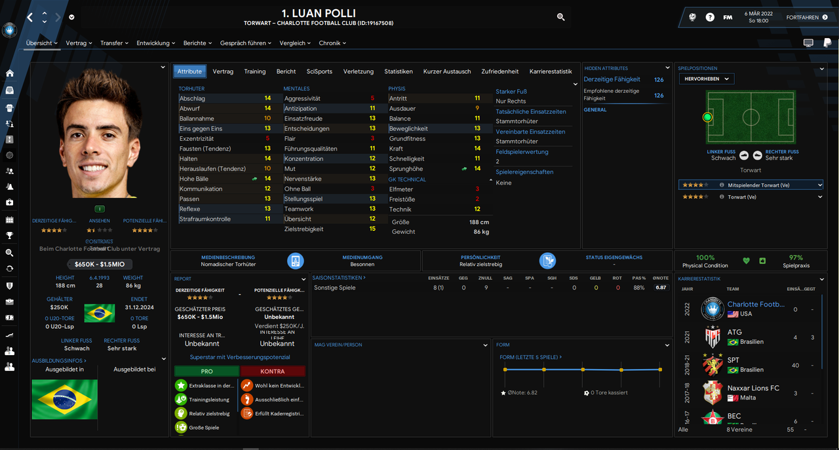Click the Persönlichkeit clipboard icon
This screenshot has height=450, width=839.
tap(547, 261)
